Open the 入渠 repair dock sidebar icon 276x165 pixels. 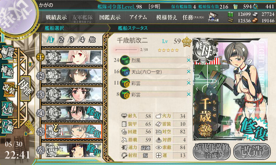pos(7,109)
